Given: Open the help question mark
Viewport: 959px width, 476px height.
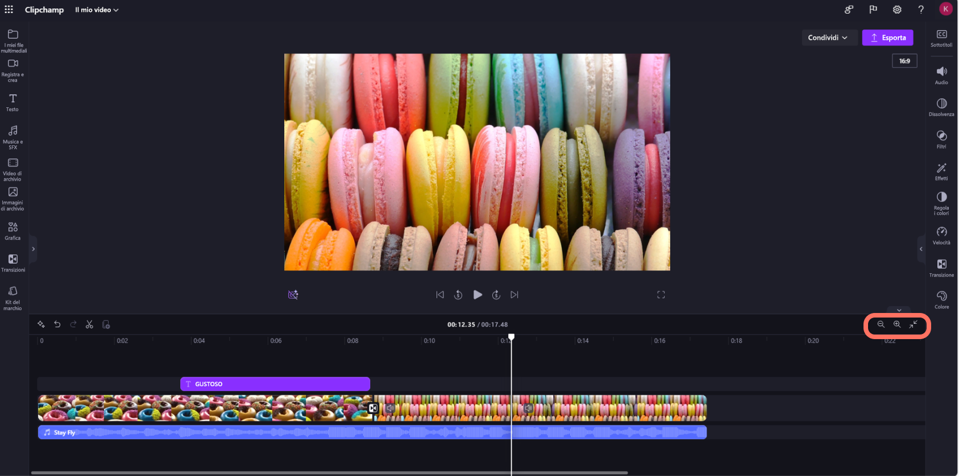Looking at the screenshot, I should 921,9.
